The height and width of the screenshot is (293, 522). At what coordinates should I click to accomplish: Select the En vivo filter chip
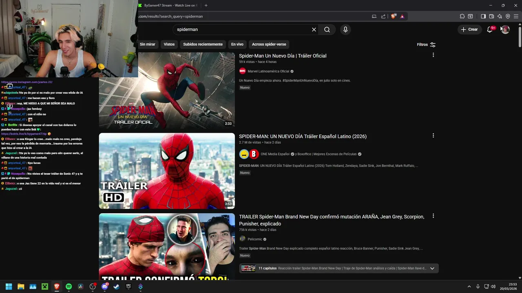point(237,44)
